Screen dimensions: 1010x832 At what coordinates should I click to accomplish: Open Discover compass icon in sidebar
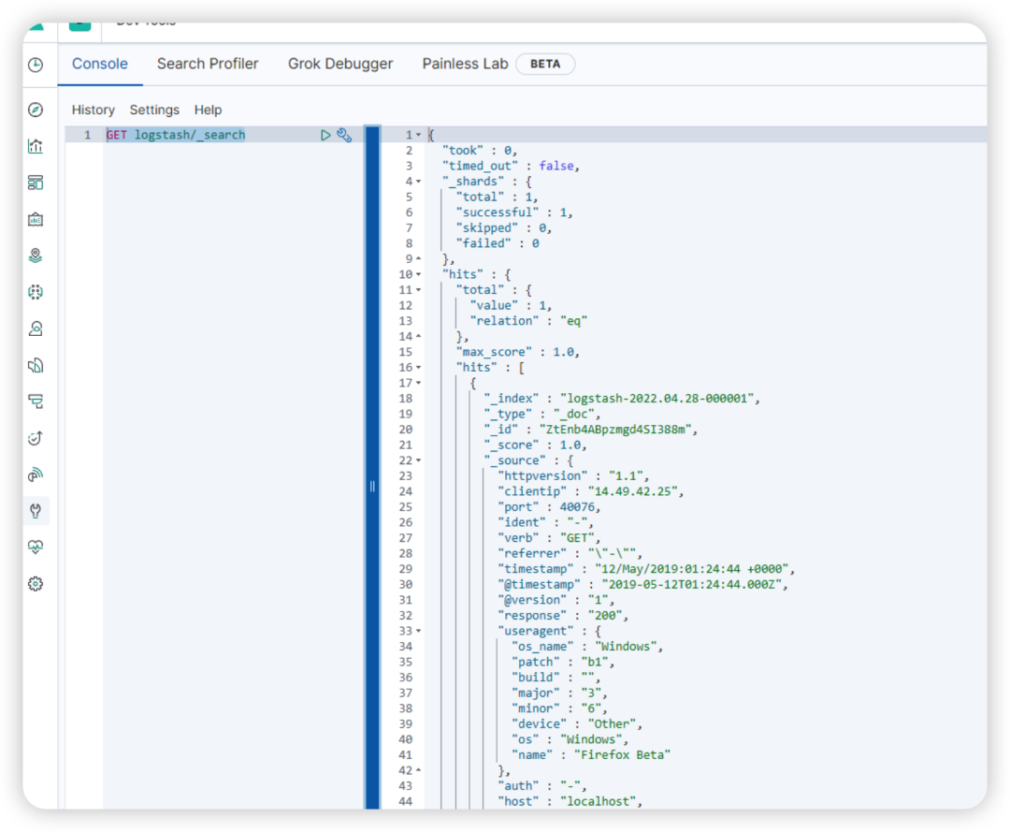point(36,109)
